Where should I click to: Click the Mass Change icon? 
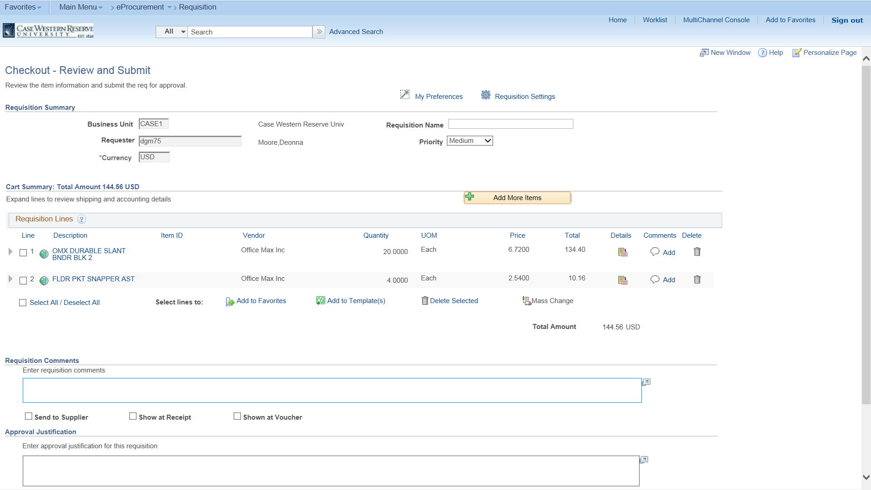pyautogui.click(x=526, y=301)
